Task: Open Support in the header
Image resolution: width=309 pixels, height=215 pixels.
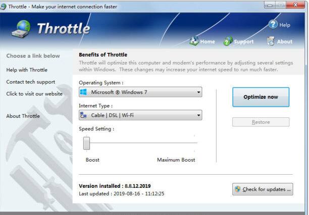Action: point(243,42)
